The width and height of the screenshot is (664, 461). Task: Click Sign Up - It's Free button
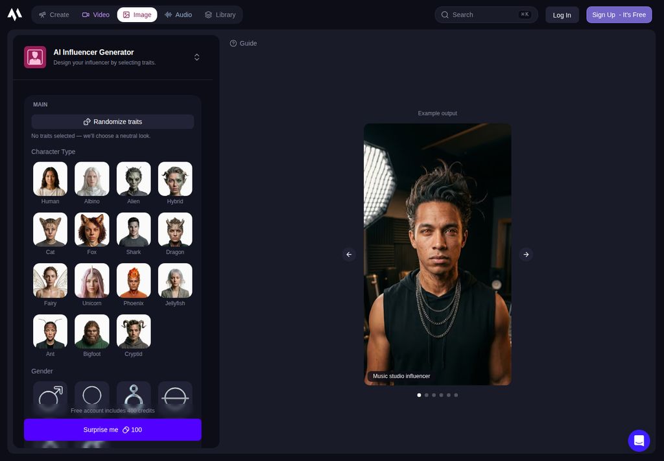click(x=619, y=15)
